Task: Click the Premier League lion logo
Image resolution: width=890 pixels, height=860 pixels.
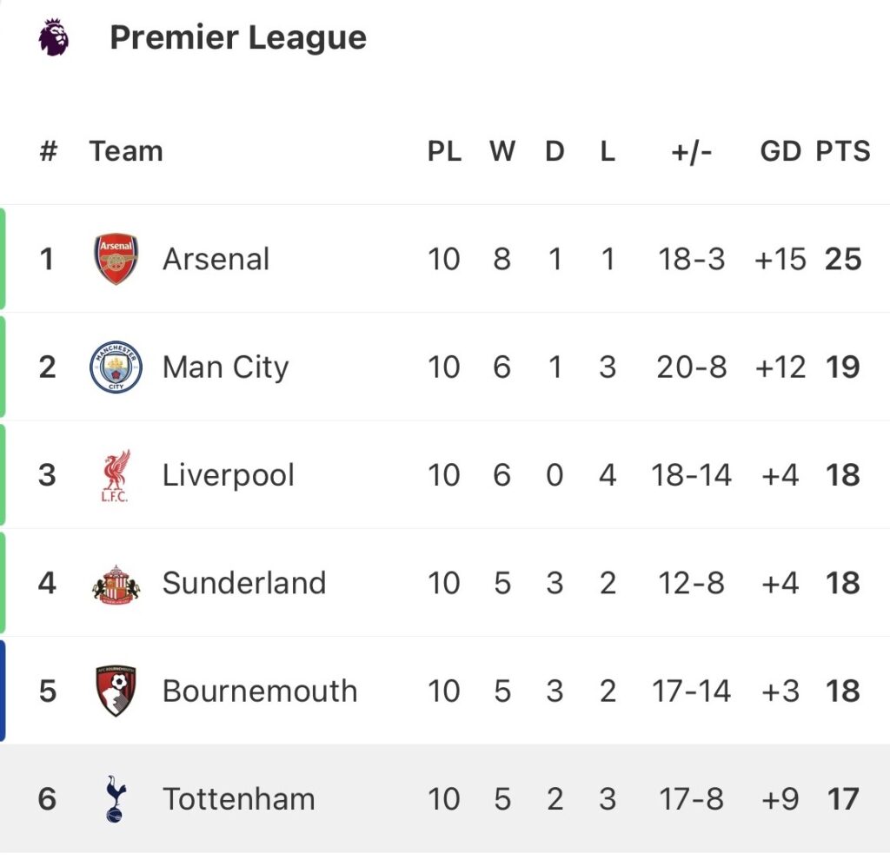Action: pyautogui.click(x=54, y=37)
